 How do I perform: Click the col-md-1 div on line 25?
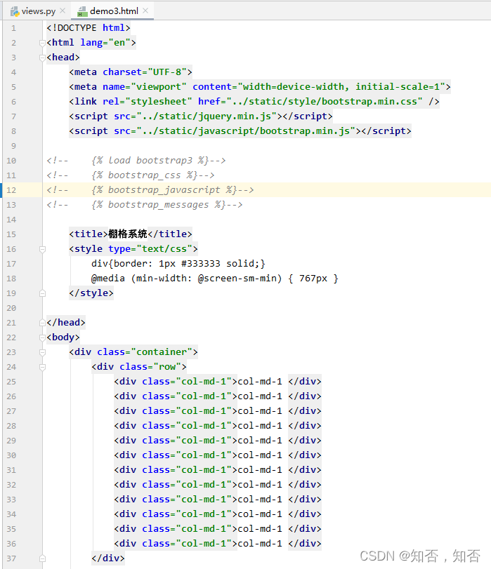click(x=218, y=382)
